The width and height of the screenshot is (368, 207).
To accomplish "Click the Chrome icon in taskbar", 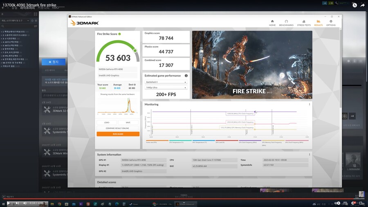I will coord(59,204).
